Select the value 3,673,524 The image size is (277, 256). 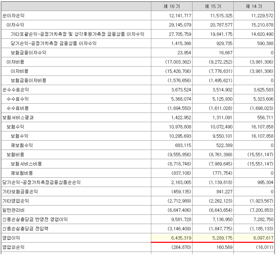pyautogui.click(x=181, y=90)
